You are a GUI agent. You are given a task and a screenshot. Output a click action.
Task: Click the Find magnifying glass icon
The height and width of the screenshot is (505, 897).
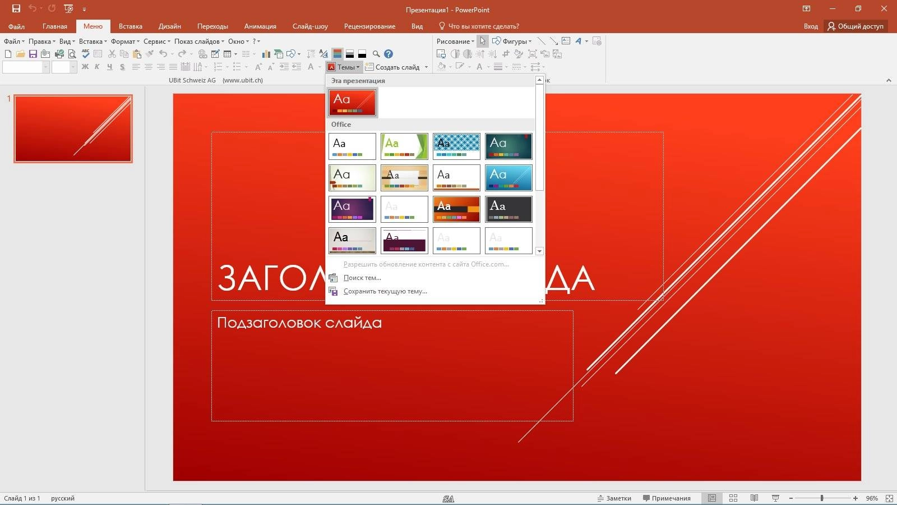pos(376,54)
